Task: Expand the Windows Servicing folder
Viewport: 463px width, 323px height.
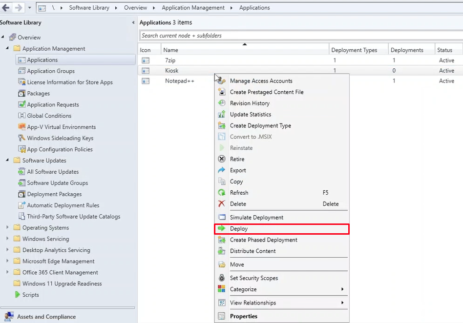Action: (7, 239)
